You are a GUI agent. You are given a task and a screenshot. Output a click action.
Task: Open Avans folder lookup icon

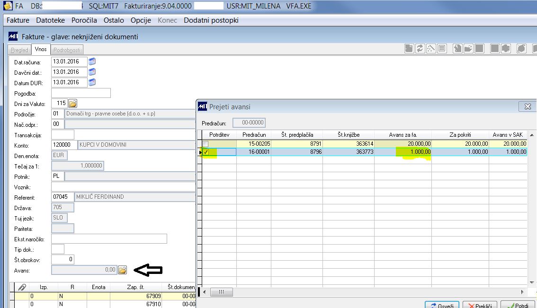(x=122, y=270)
